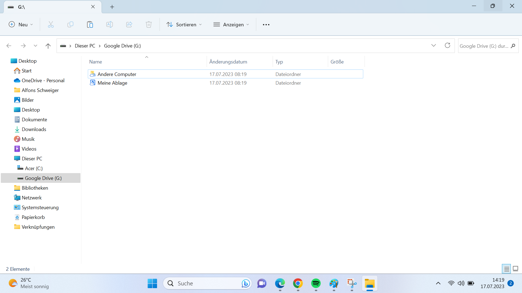Expand the address bar history dropdown
The height and width of the screenshot is (293, 522).
pyautogui.click(x=434, y=46)
